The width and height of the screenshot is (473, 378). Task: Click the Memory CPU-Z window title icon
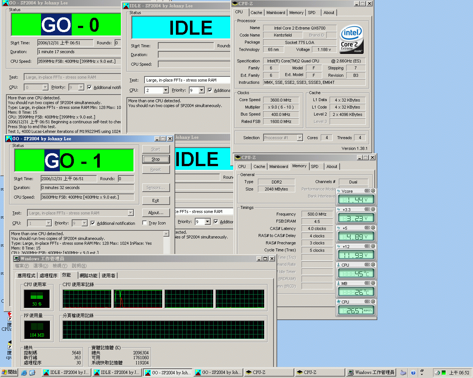238,158
